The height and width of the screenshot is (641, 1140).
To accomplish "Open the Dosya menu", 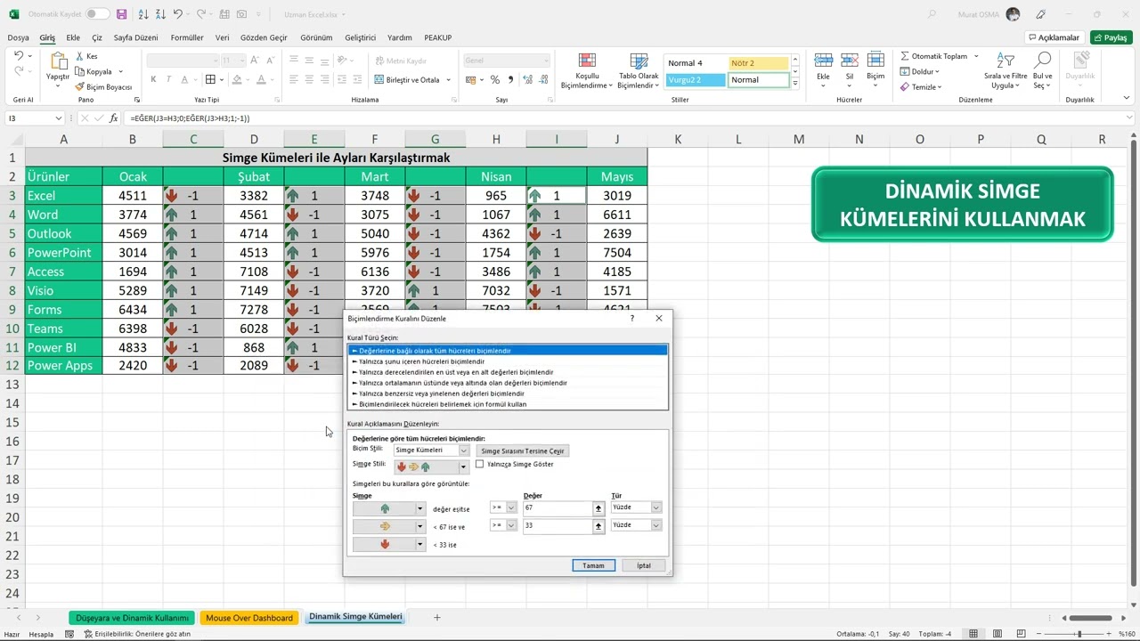I will 18,38.
